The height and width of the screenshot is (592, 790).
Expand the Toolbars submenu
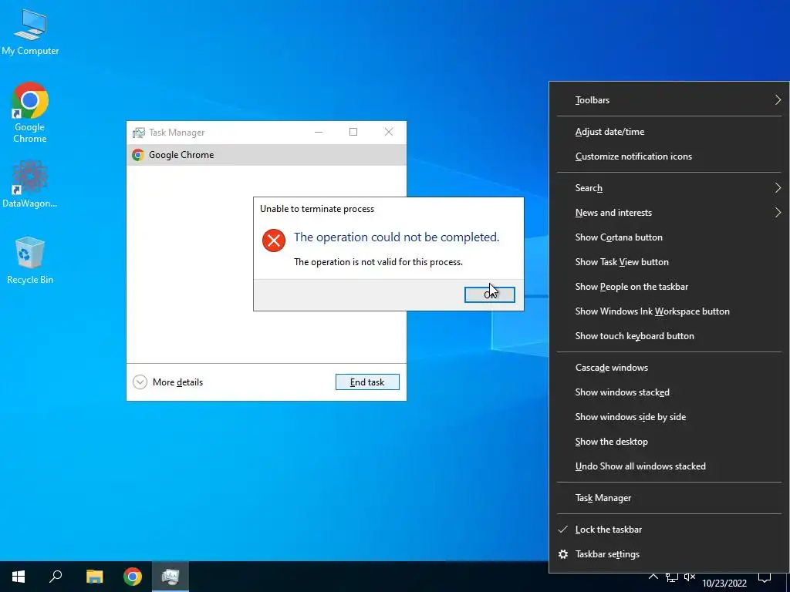pyautogui.click(x=669, y=100)
